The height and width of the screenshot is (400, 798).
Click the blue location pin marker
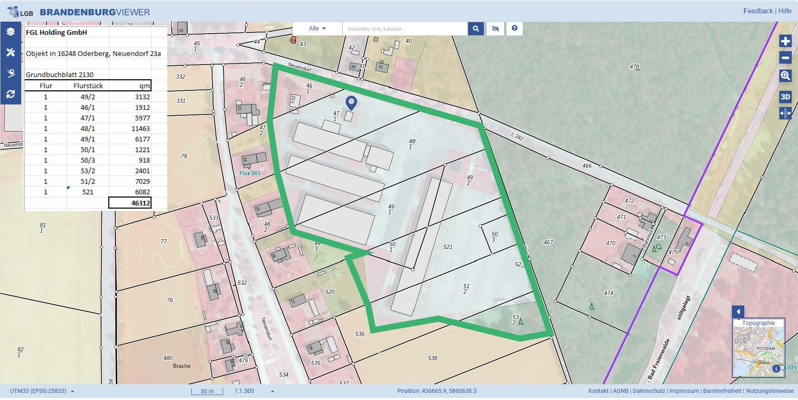[x=352, y=103]
